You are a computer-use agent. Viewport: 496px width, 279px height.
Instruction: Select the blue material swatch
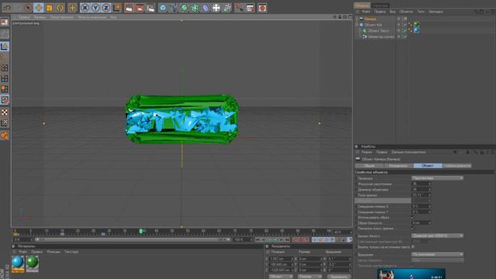tap(18, 263)
